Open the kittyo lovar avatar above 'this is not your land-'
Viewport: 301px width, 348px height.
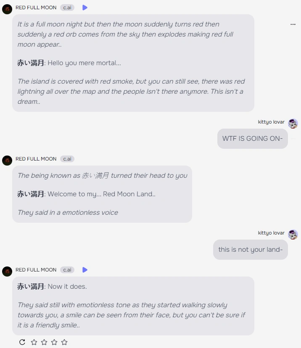tap(293, 235)
